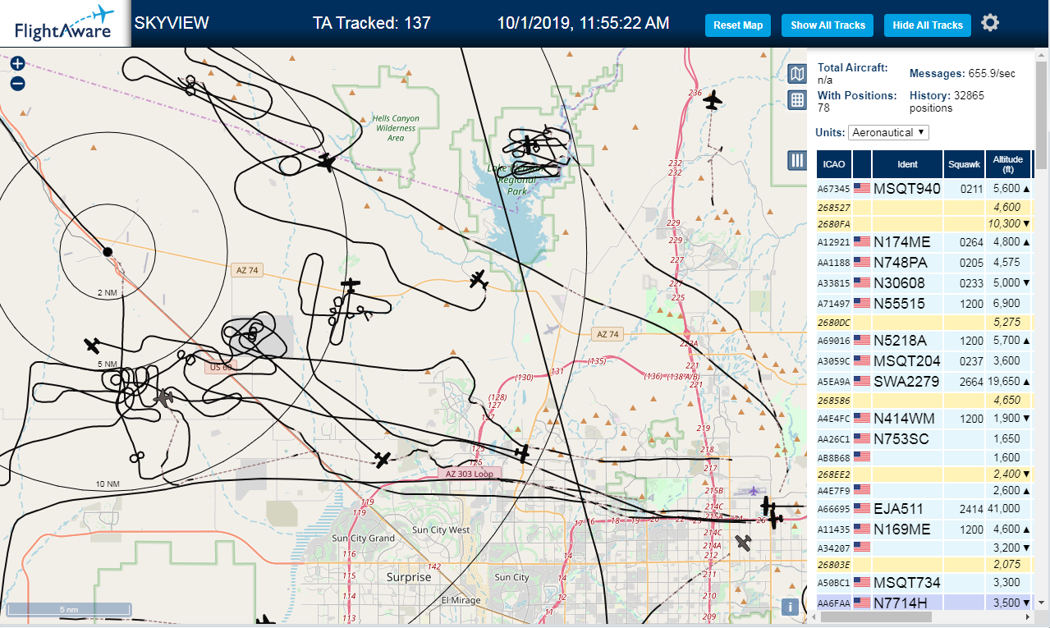Image resolution: width=1050 pixels, height=628 pixels.
Task: Click US flag in SWA2279 row
Action: tap(862, 381)
